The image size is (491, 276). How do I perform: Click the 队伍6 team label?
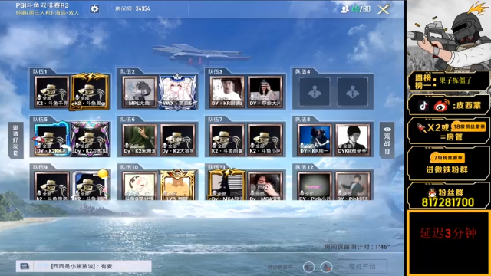tap(128, 120)
